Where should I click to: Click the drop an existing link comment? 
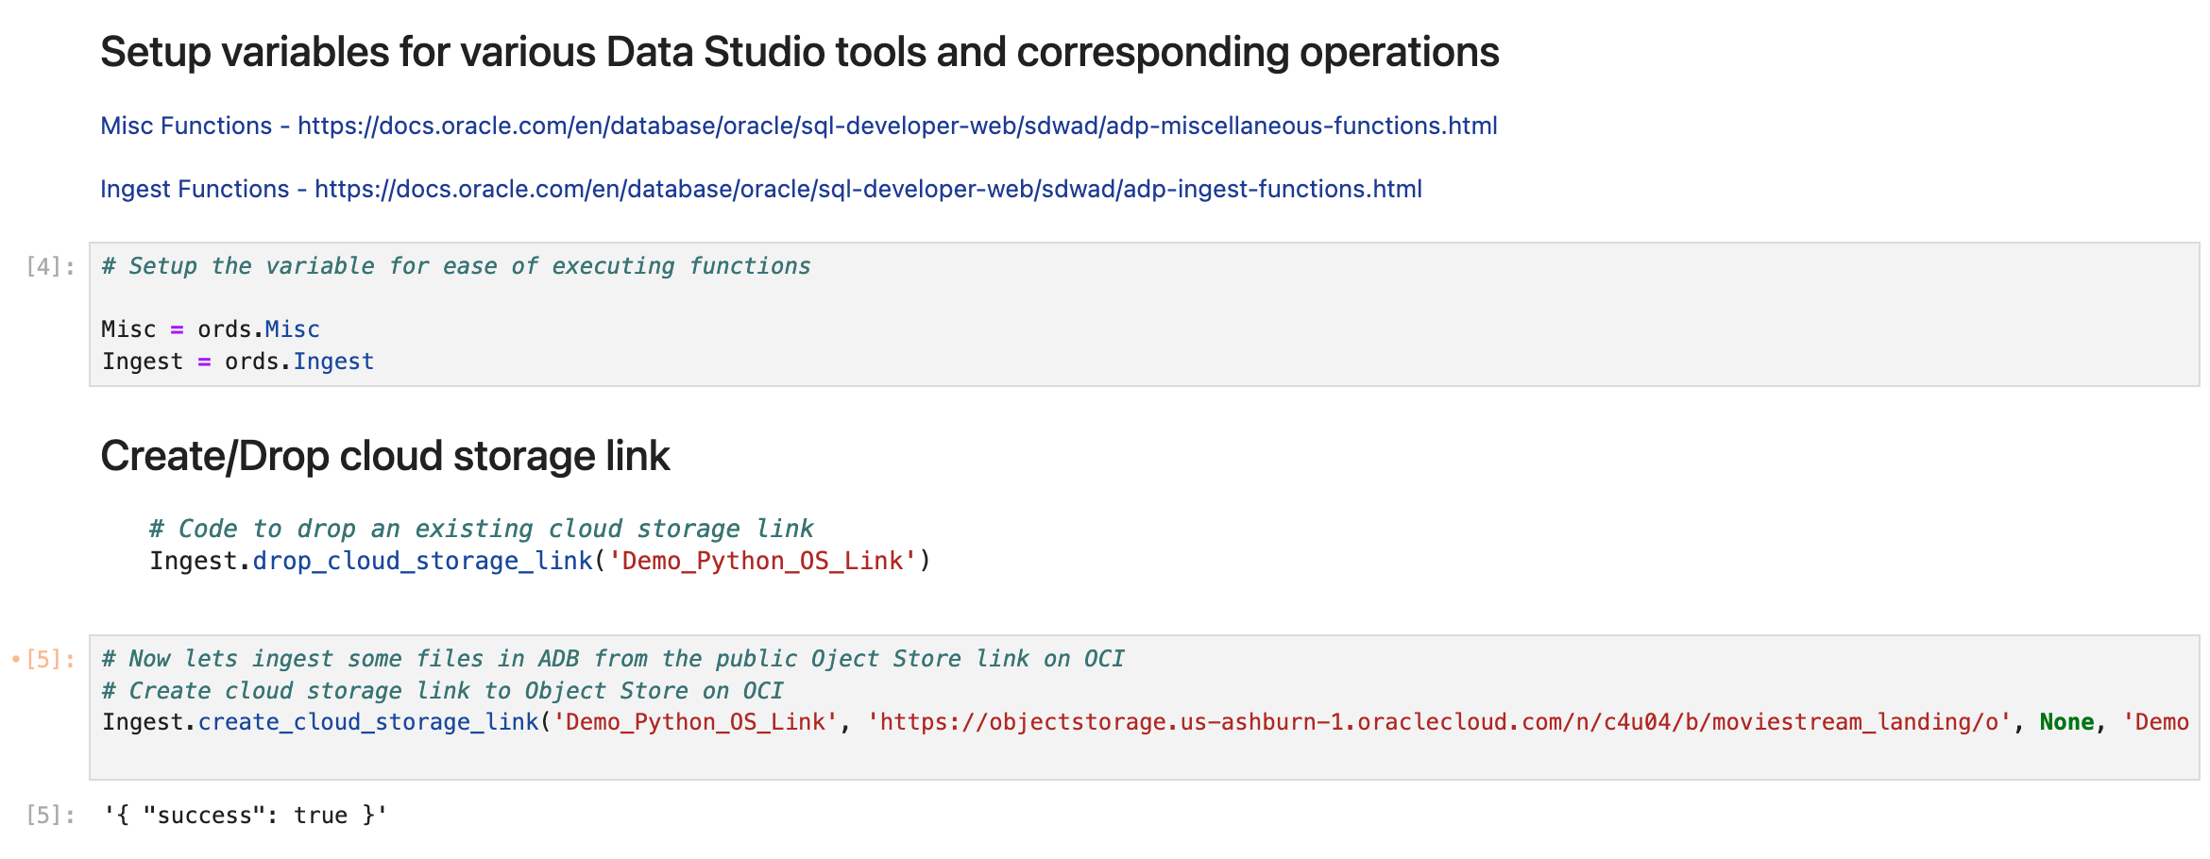pyautogui.click(x=481, y=529)
